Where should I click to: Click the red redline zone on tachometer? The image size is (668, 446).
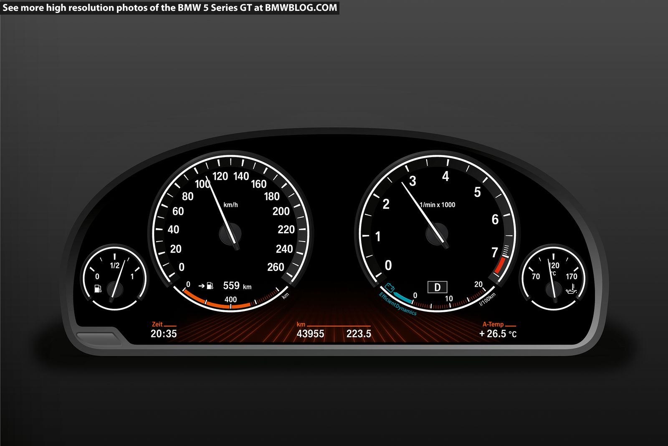pos(500,266)
